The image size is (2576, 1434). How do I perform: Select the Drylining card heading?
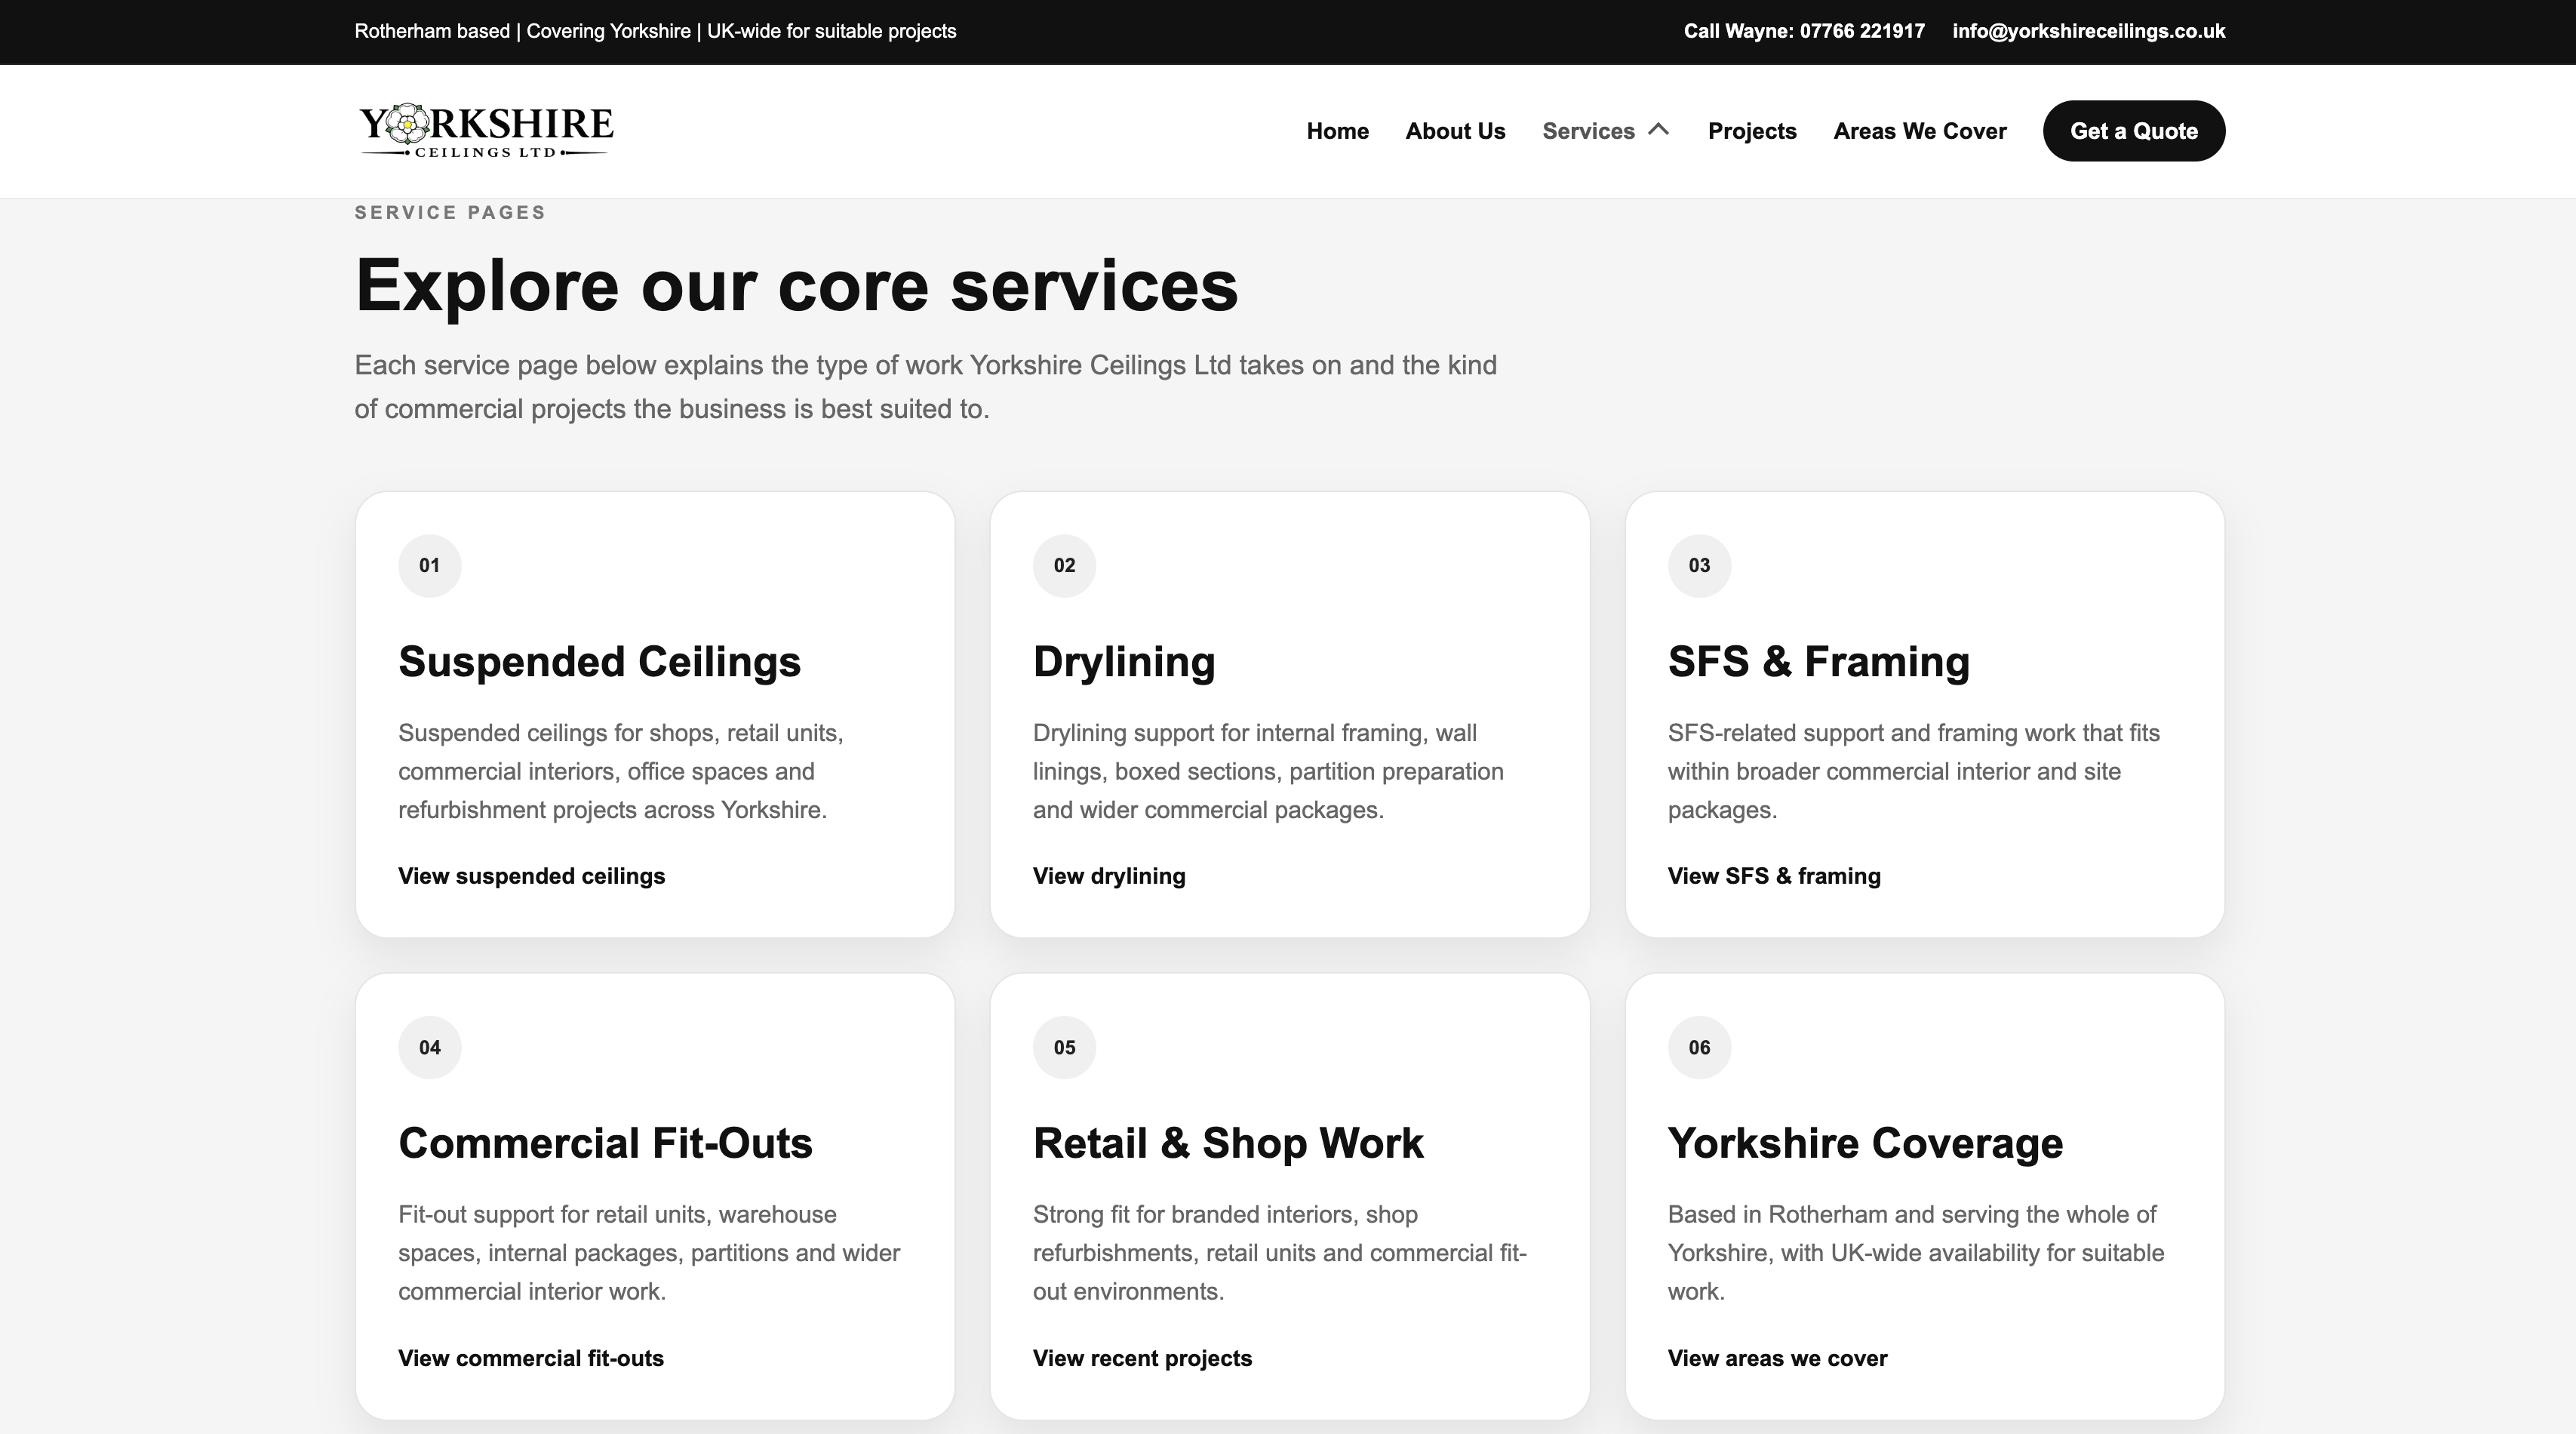click(x=1124, y=662)
